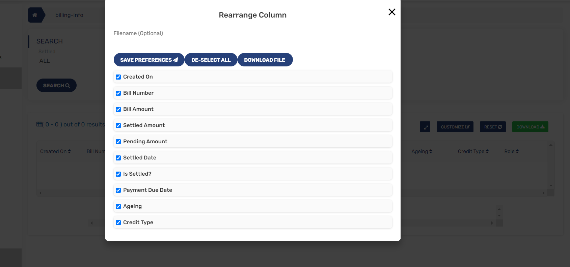Sort by Credit Type column arrows
The image size is (570, 267).
pos(487,151)
